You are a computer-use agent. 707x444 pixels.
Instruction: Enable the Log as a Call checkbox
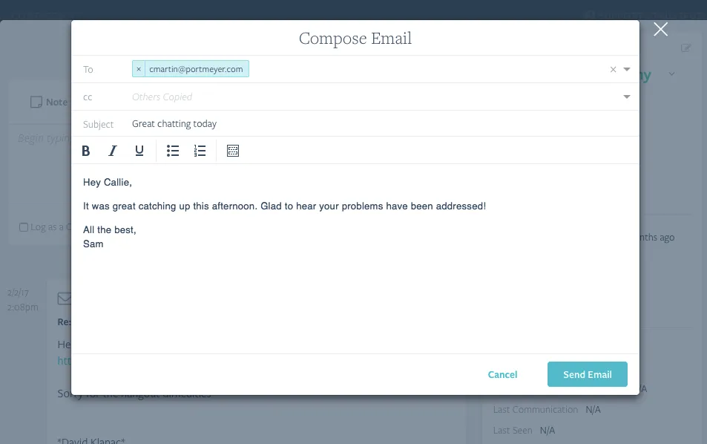[23, 226]
